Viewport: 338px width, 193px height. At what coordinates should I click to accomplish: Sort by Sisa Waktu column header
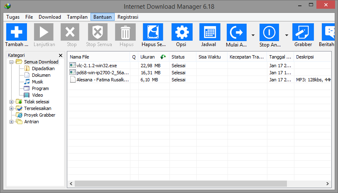coord(211,57)
